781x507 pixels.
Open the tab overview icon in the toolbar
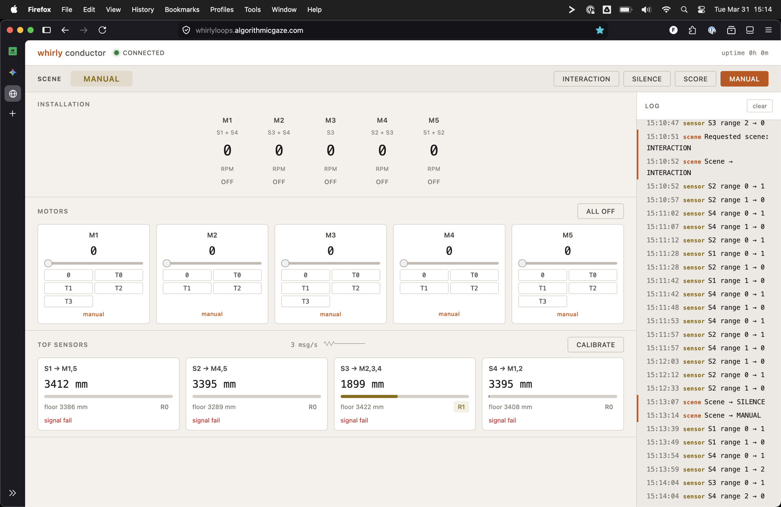[x=750, y=30]
